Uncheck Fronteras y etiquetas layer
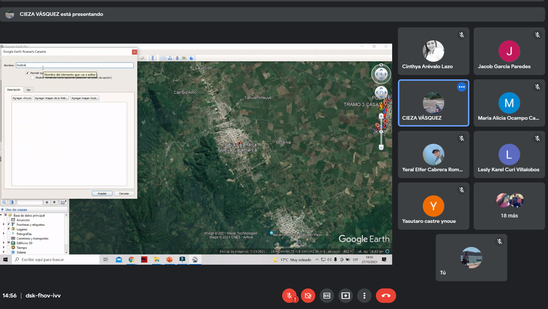 tap(9, 224)
